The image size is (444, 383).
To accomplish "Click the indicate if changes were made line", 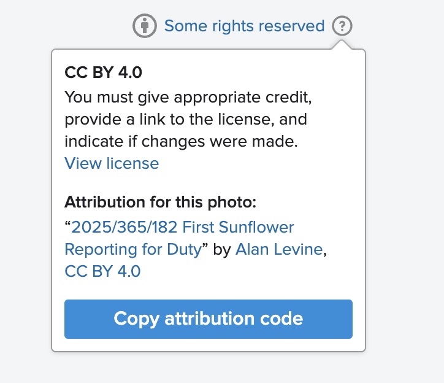I will (182, 141).
